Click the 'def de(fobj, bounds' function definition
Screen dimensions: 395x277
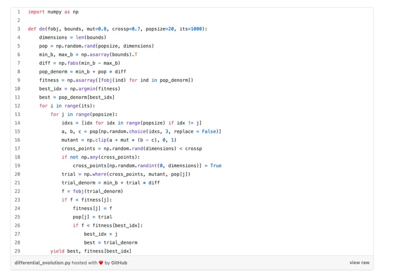[117, 29]
